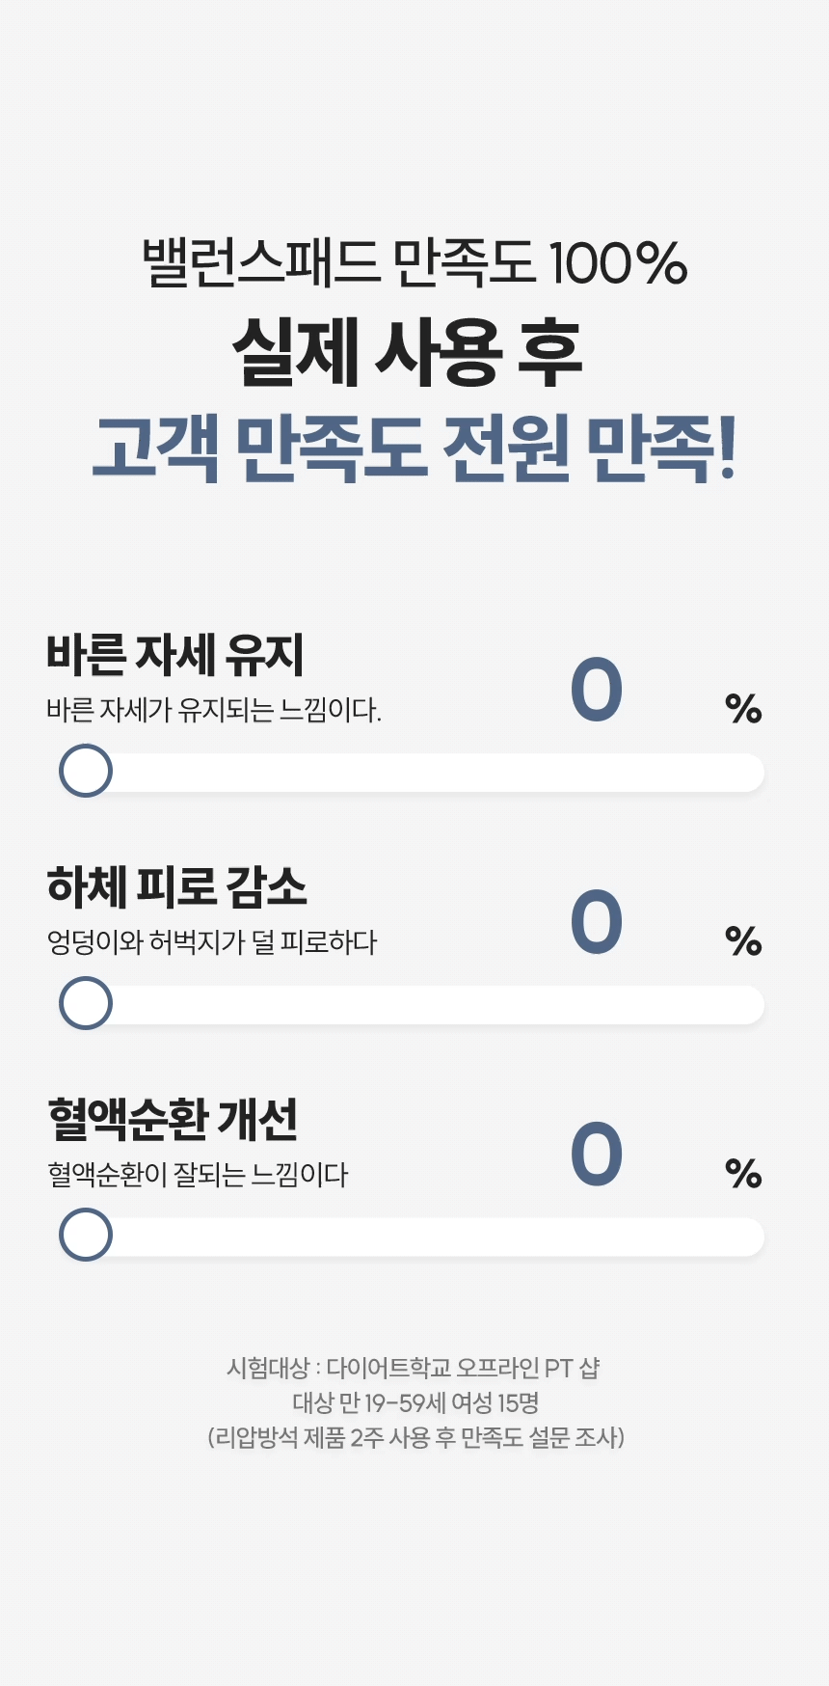Click the 하체 피로 감소 slider handle

click(x=86, y=1003)
